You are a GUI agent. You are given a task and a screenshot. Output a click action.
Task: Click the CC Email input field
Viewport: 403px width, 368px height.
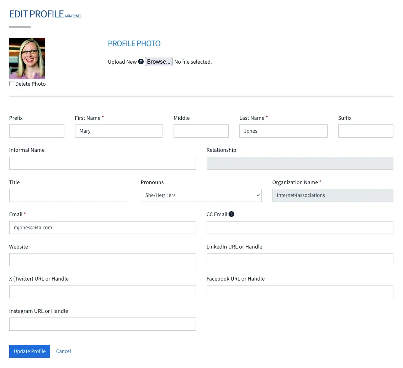[x=300, y=227]
